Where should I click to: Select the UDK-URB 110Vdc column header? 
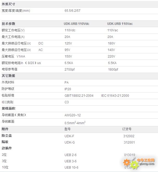(76, 24)
